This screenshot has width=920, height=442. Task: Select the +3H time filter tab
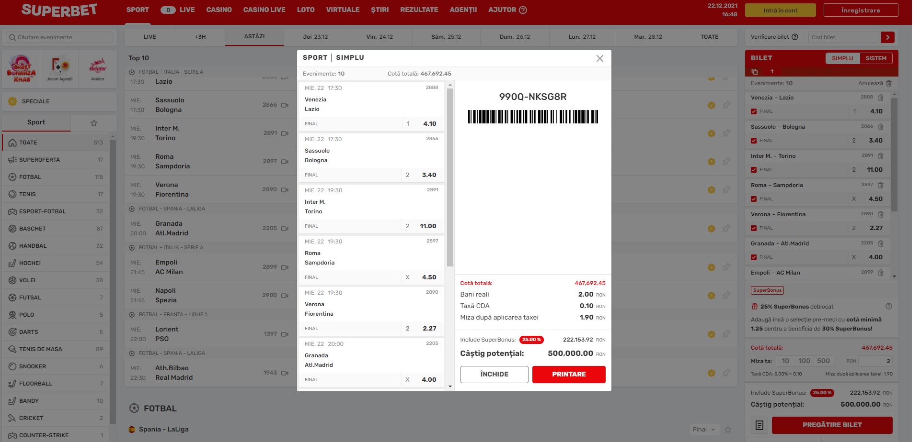[x=200, y=37]
